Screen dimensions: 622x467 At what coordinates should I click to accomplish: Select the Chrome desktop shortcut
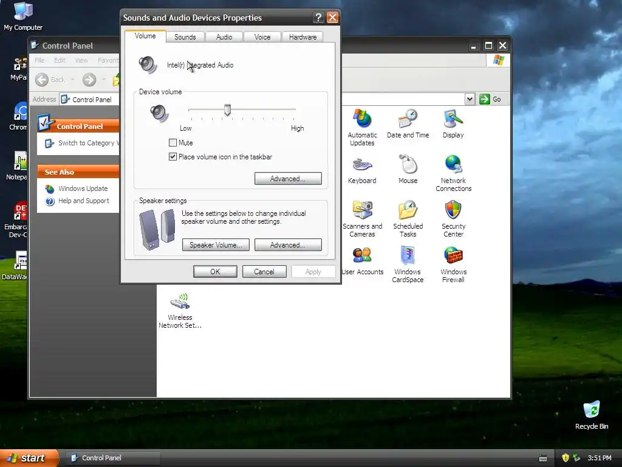click(18, 116)
